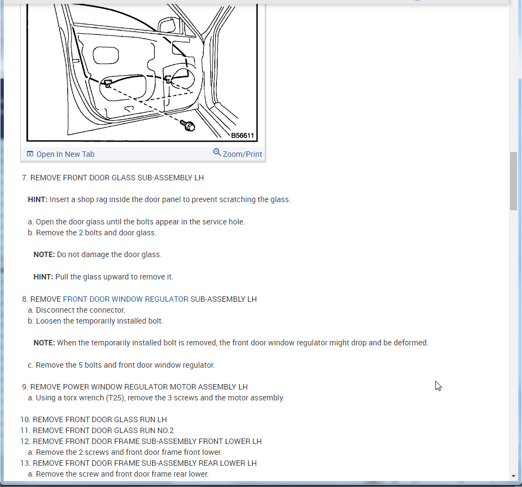Click step 12 FRONT DOOR FRAME SUB-ASSEMBLY FRONT LOWER LH
This screenshot has width=522, height=487.
point(141,441)
